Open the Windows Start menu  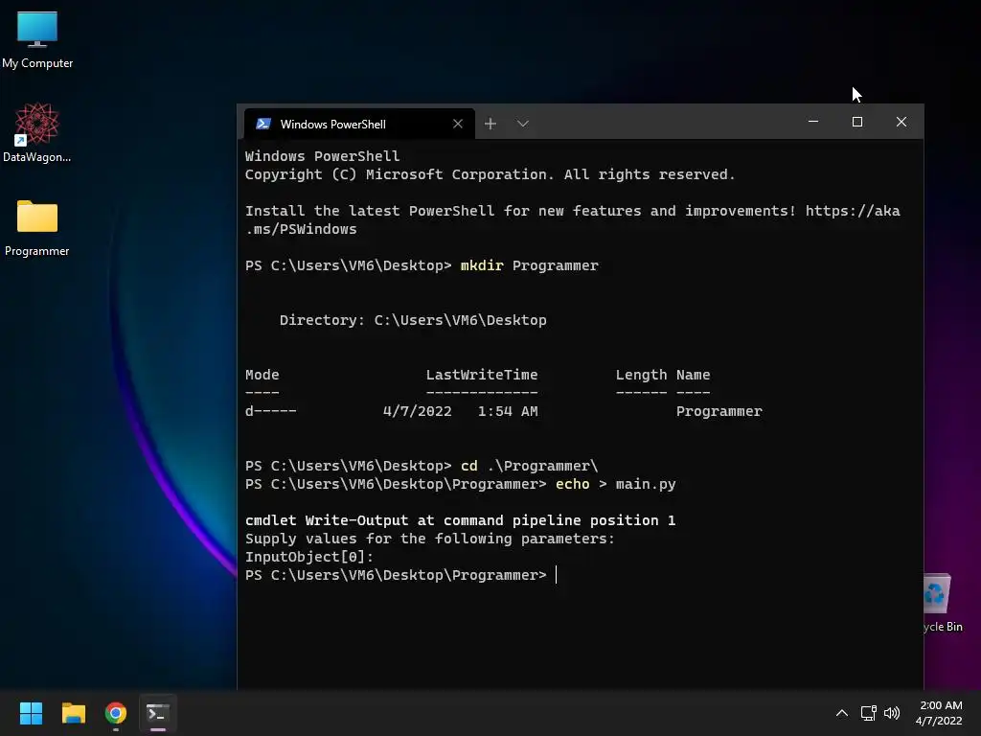(x=31, y=713)
